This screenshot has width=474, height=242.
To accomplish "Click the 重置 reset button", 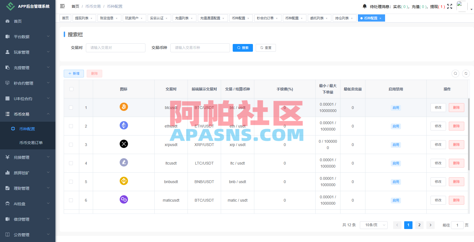I will point(266,48).
